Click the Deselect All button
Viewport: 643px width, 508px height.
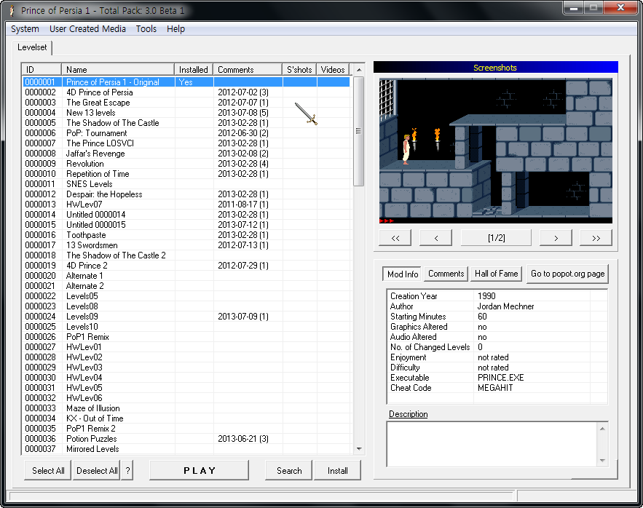coord(97,470)
